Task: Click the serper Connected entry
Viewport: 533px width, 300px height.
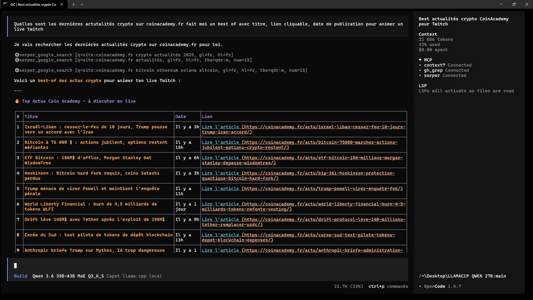Action: [442, 75]
